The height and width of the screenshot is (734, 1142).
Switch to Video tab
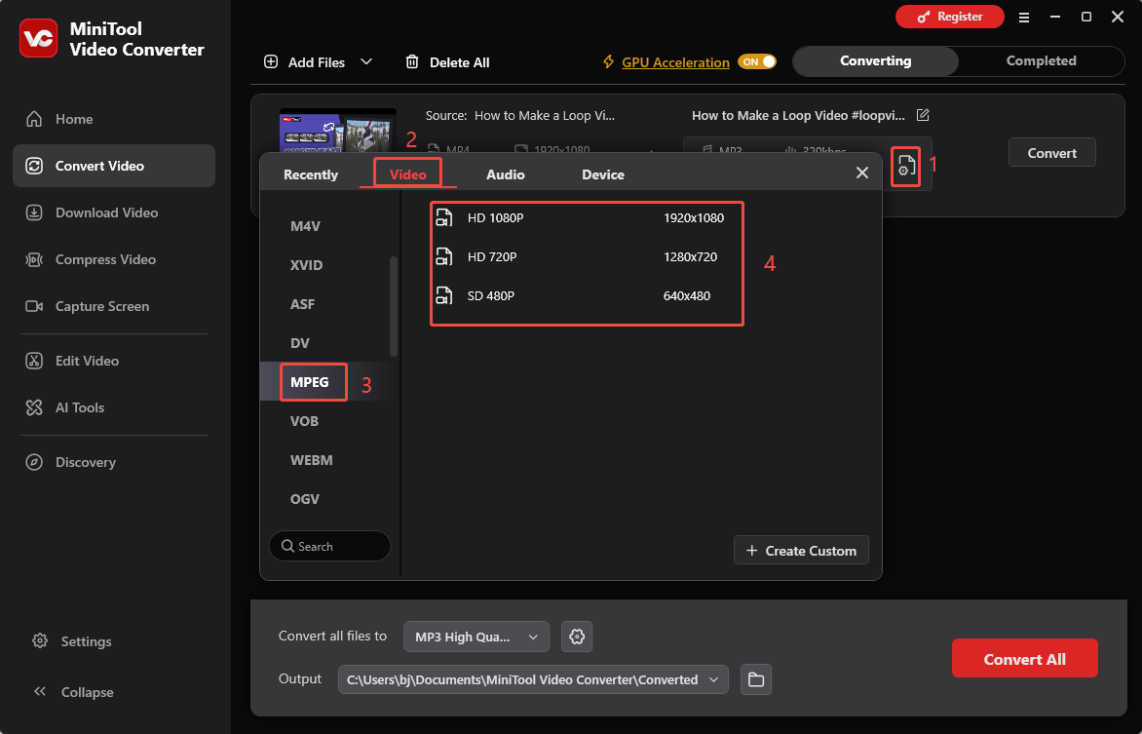(408, 174)
